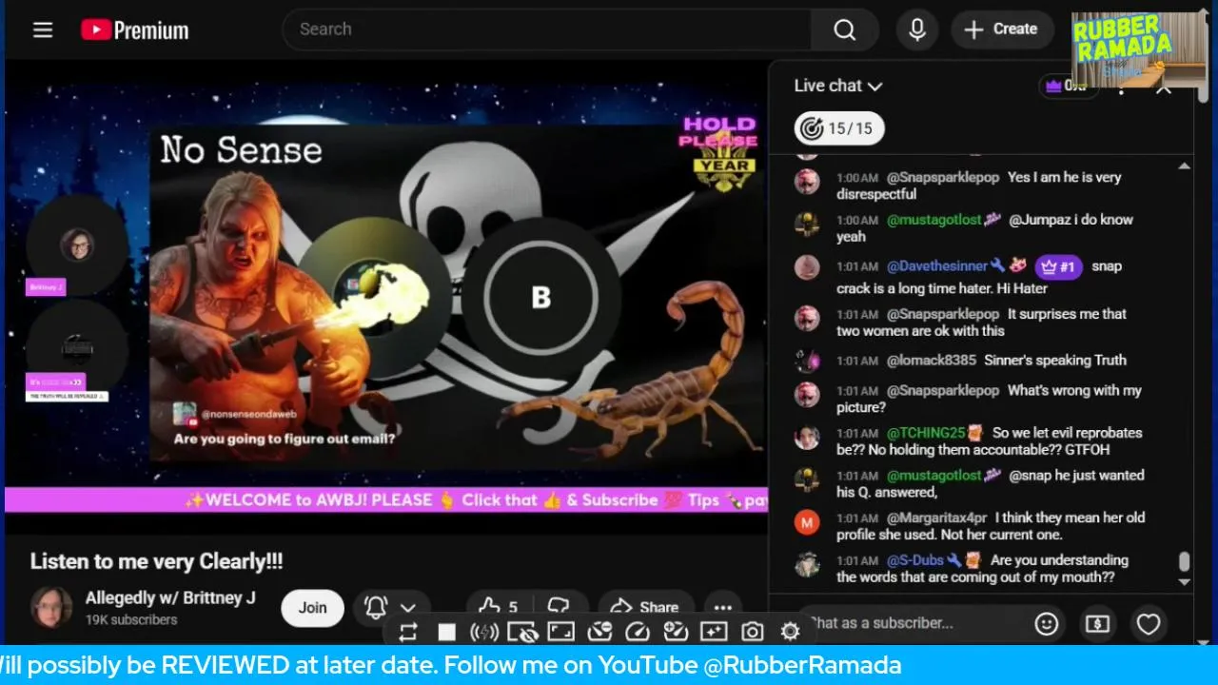Click @Margaritax4pr username in chat
The height and width of the screenshot is (685, 1218).
936,519
